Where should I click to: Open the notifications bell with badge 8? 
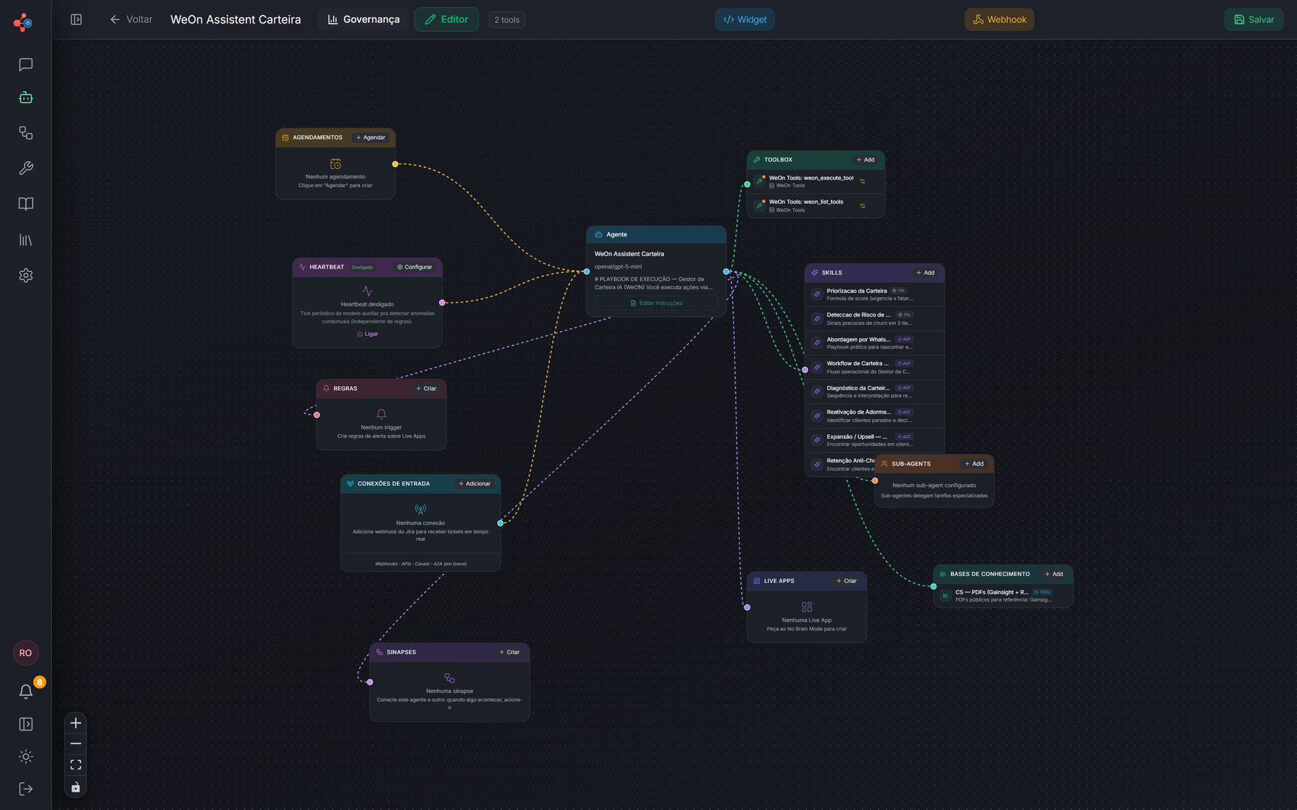pyautogui.click(x=26, y=691)
